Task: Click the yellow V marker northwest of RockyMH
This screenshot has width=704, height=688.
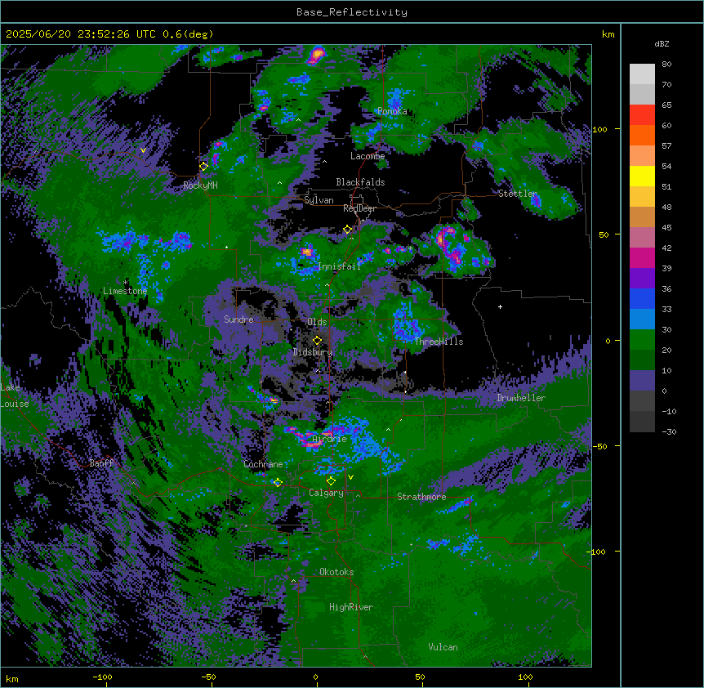Action: tap(143, 150)
